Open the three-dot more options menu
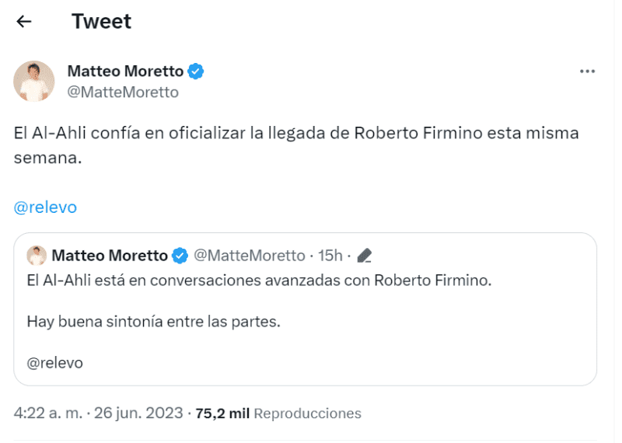 click(x=587, y=72)
